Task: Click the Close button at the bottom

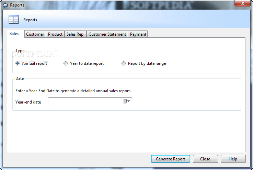Action: 205,159
